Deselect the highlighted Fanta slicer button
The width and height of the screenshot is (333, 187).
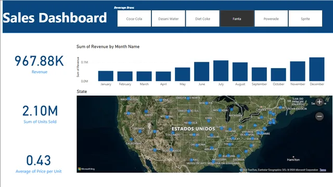click(x=237, y=19)
